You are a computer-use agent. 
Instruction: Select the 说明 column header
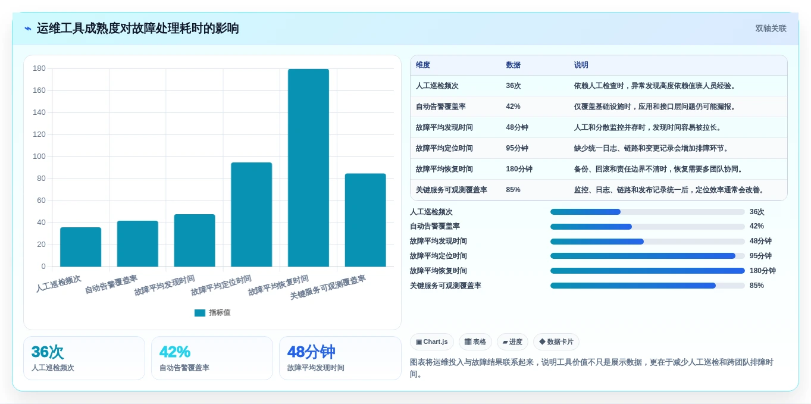click(581, 65)
